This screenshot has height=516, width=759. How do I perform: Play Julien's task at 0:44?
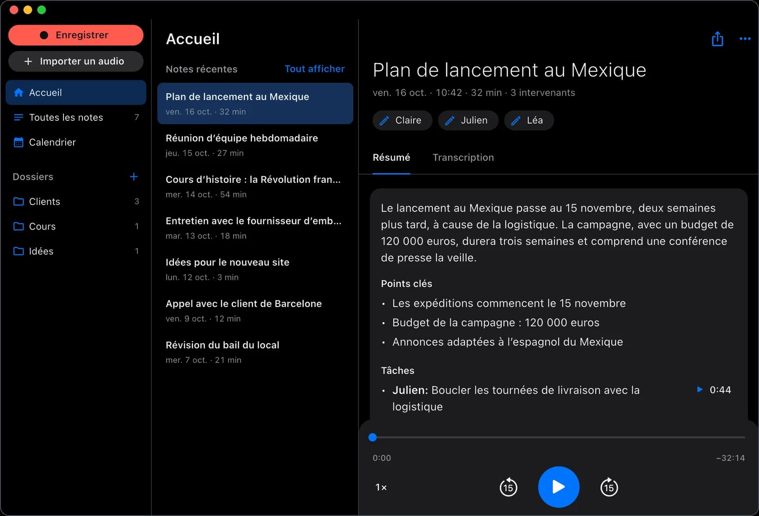coord(714,390)
